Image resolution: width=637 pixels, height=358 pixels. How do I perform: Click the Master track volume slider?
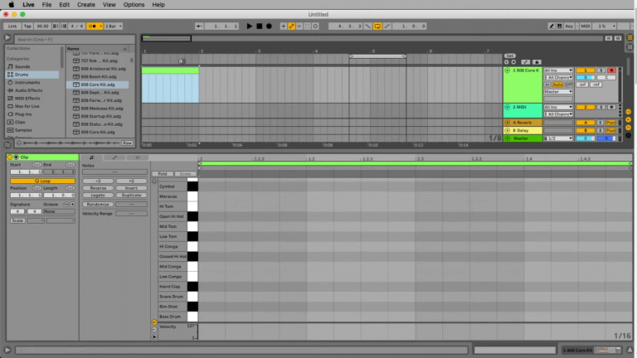[x=586, y=138]
